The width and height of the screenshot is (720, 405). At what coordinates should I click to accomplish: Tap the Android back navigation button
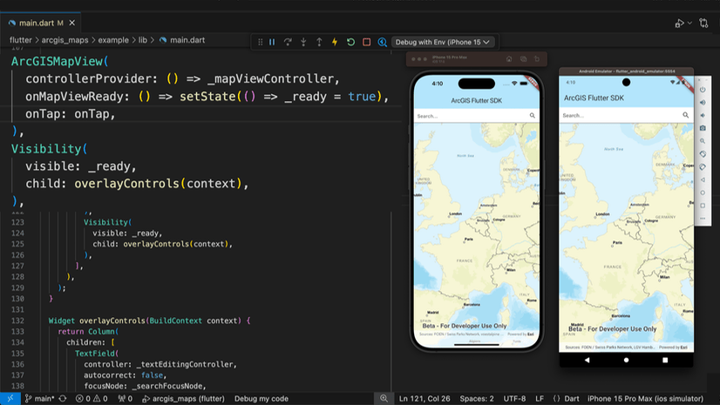tap(587, 360)
